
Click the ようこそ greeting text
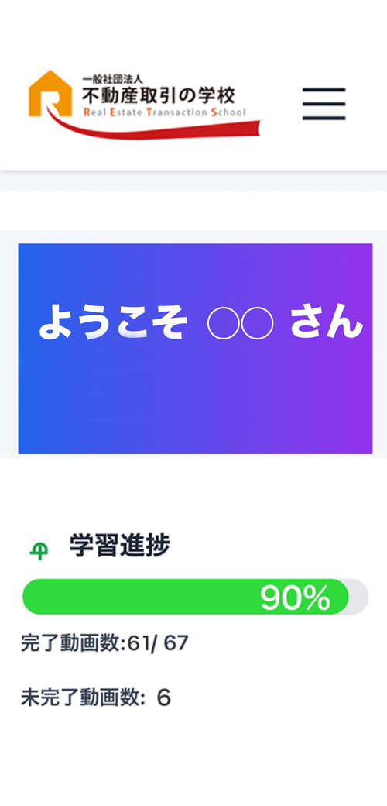[x=111, y=323]
